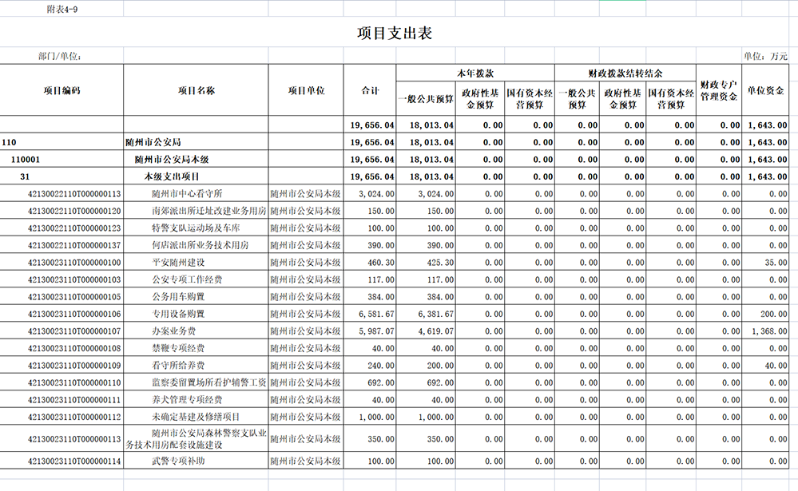This screenshot has width=798, height=491.
Task: Select project code 42130023110T000000107
Action: 73,331
